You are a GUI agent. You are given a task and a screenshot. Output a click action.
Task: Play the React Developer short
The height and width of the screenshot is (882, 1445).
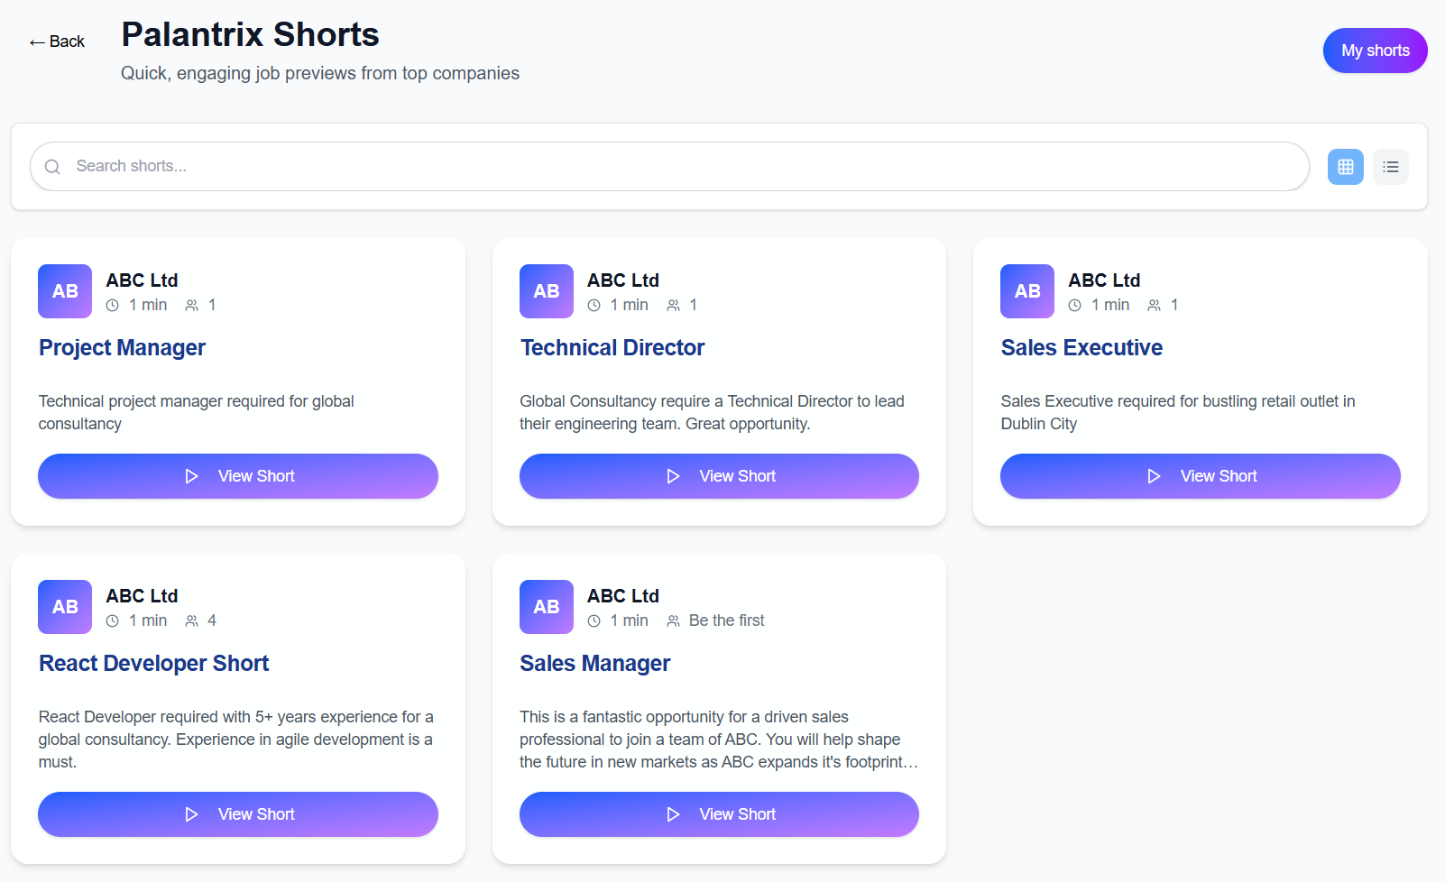238,814
